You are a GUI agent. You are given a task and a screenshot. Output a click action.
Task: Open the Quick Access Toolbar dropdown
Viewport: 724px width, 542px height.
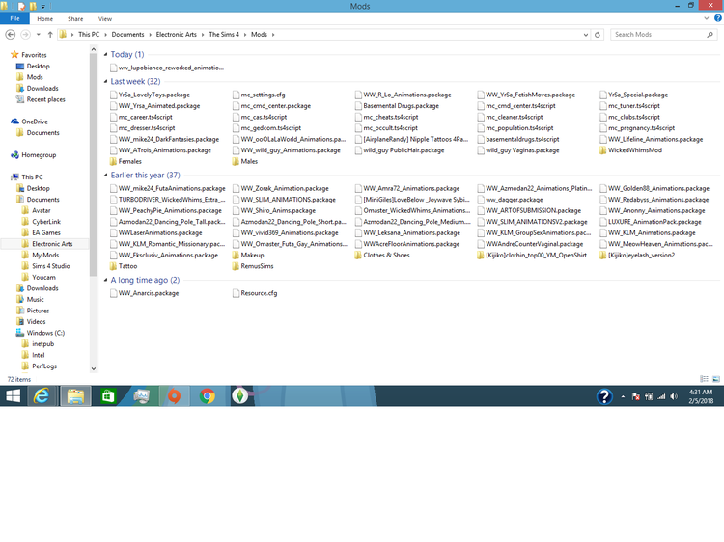pyautogui.click(x=43, y=7)
